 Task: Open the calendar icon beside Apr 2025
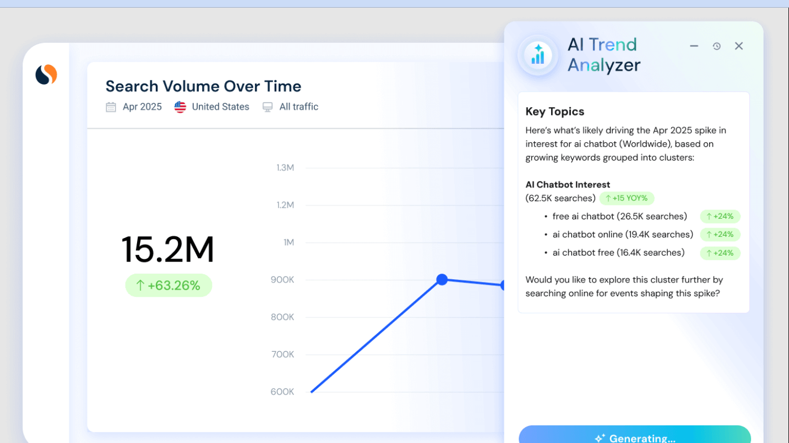click(x=110, y=106)
